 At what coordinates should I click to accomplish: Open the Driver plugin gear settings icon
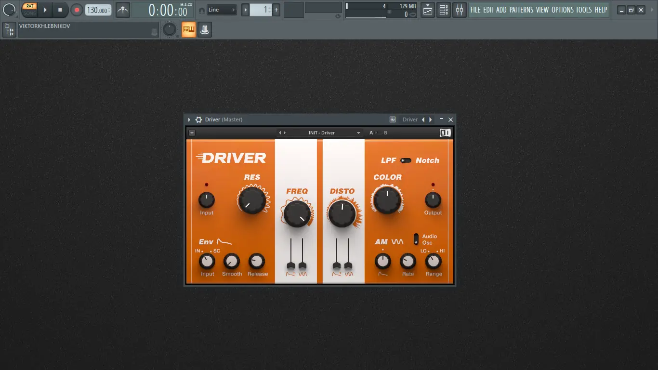[198, 119]
